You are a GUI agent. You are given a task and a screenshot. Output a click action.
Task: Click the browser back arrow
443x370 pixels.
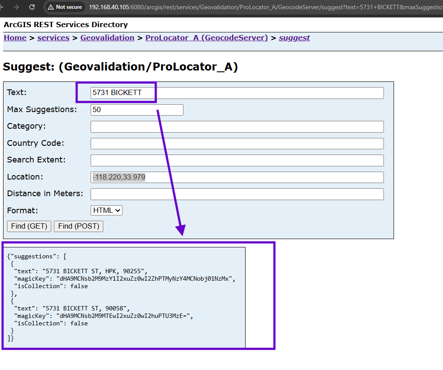click(x=1, y=7)
